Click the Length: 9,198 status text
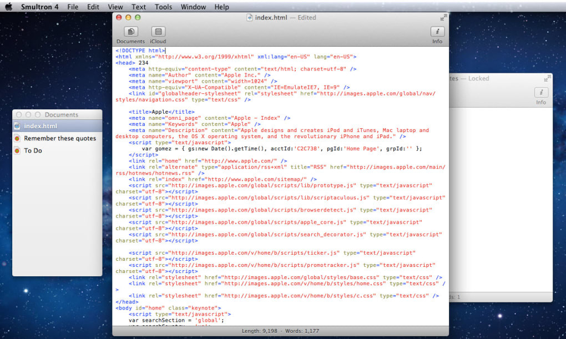The width and height of the screenshot is (566, 339). pyautogui.click(x=260, y=331)
